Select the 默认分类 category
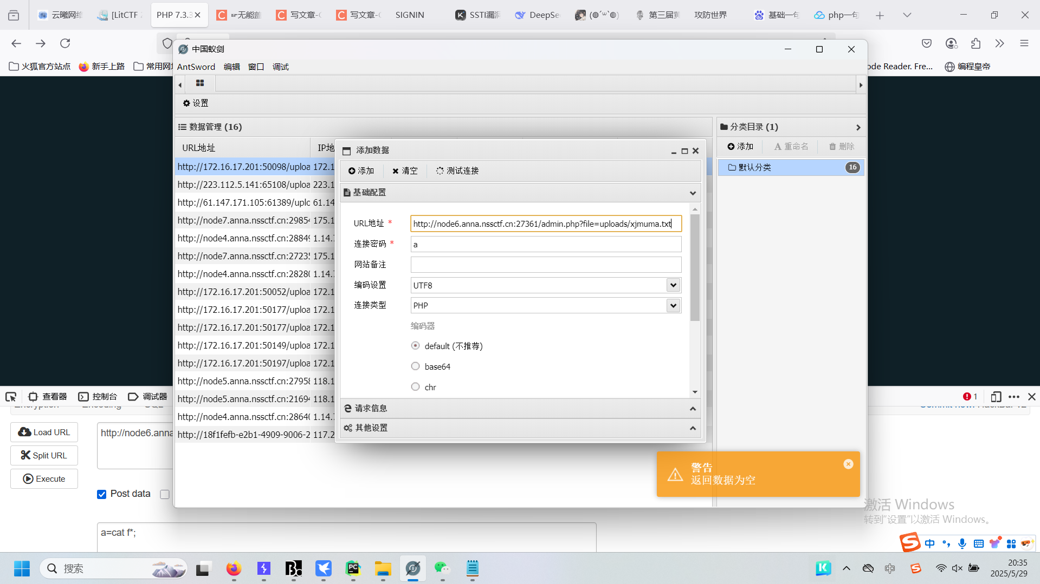This screenshot has height=584, width=1040. point(791,167)
